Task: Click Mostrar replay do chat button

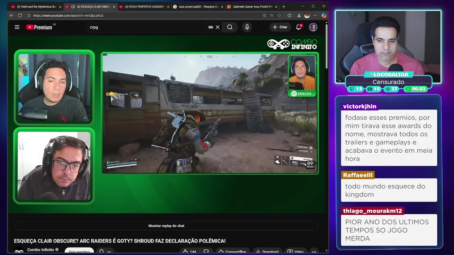Action: [x=166, y=226]
